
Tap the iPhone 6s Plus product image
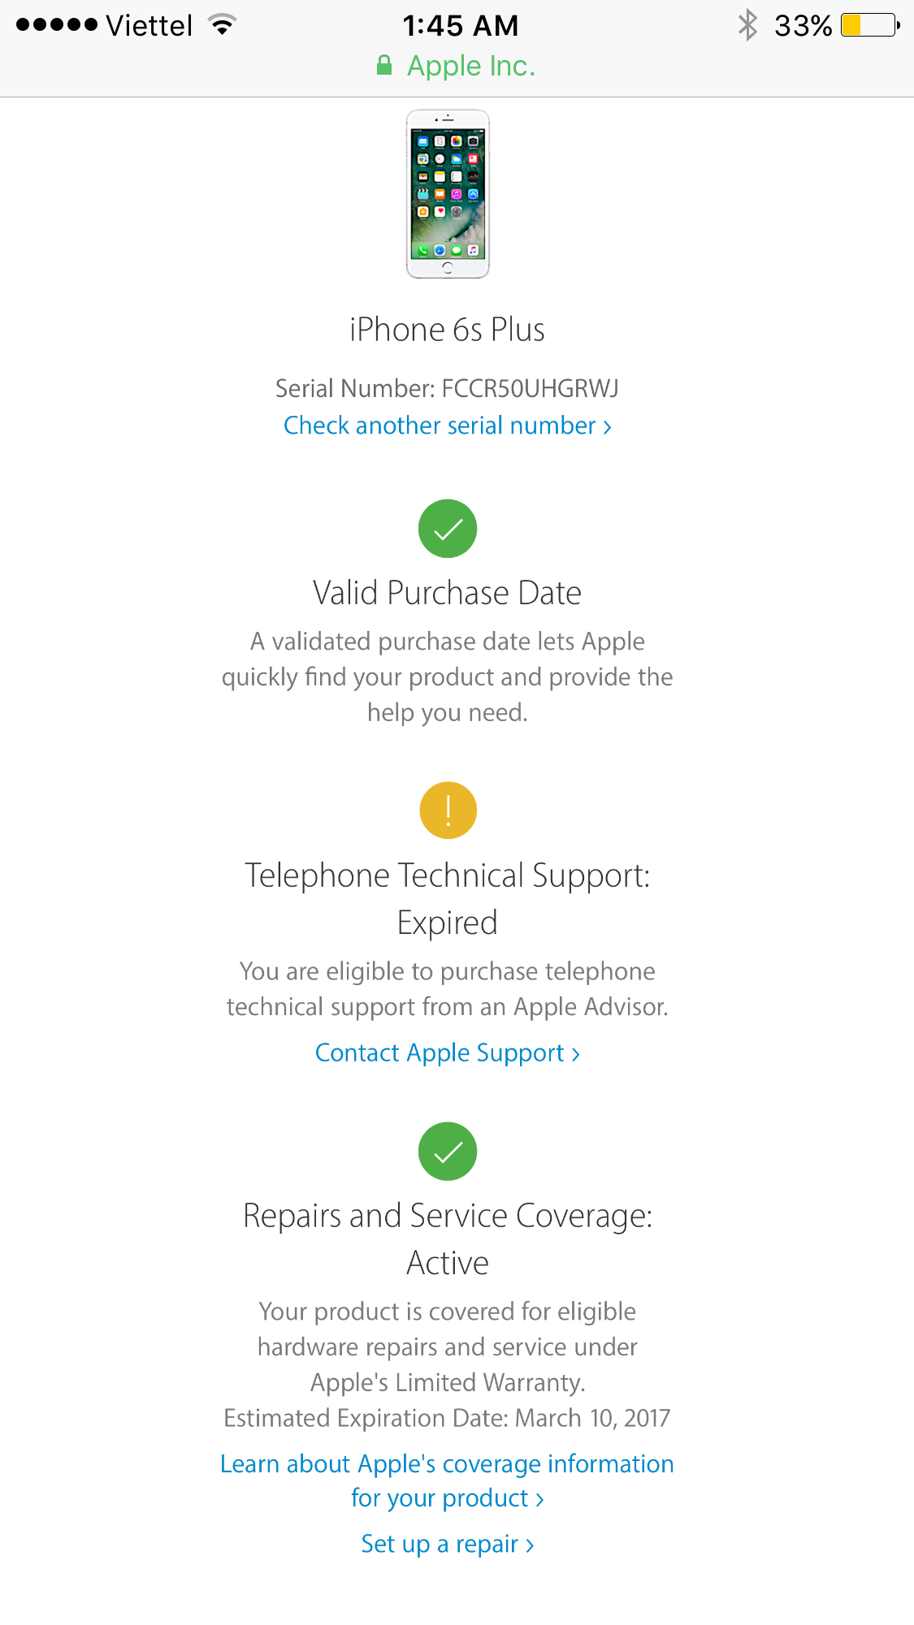tap(448, 194)
